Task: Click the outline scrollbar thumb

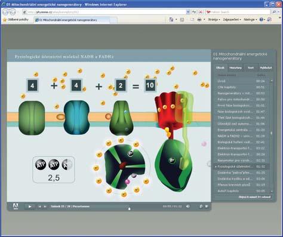Action: pyautogui.click(x=272, y=133)
